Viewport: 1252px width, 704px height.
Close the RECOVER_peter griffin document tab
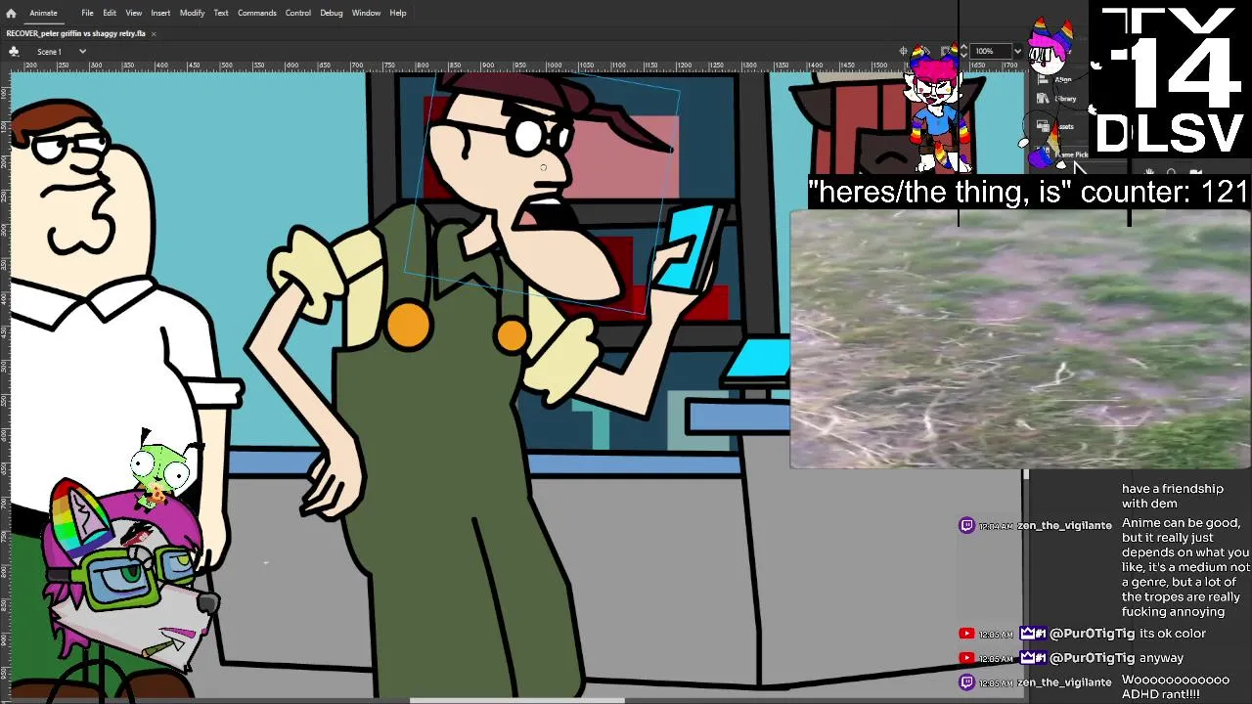pyautogui.click(x=154, y=33)
